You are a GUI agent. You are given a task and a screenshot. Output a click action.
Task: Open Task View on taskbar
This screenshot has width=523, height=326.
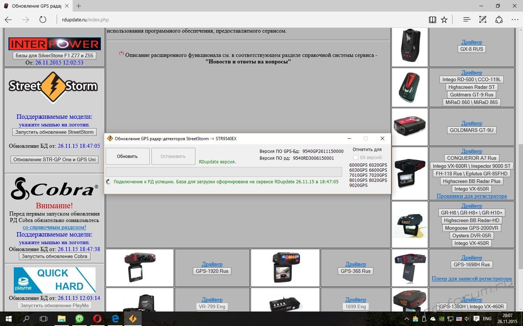[44, 319]
